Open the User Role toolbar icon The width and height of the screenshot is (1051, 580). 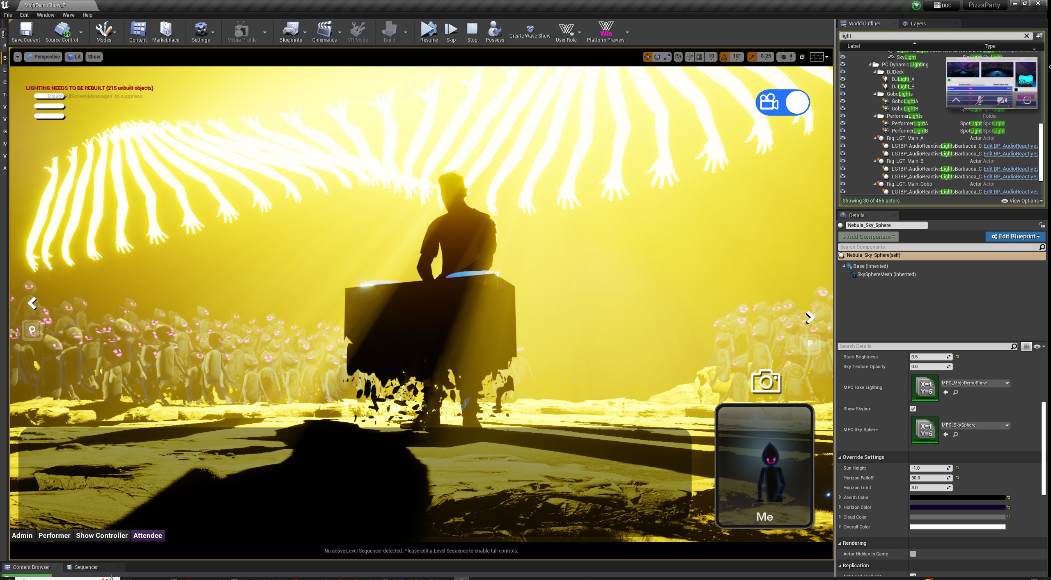coord(566,32)
